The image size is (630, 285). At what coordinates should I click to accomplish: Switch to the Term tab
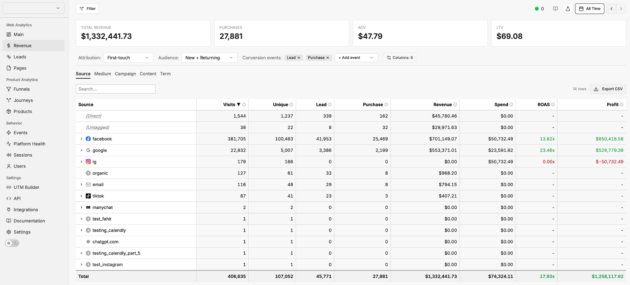coord(165,74)
